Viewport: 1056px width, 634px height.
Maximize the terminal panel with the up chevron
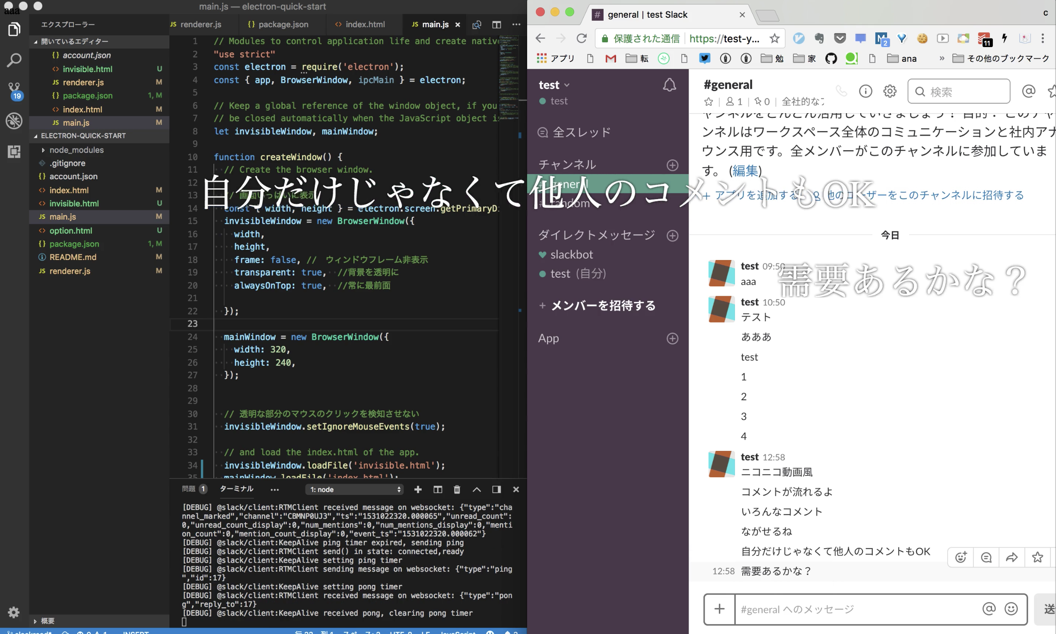click(x=477, y=489)
